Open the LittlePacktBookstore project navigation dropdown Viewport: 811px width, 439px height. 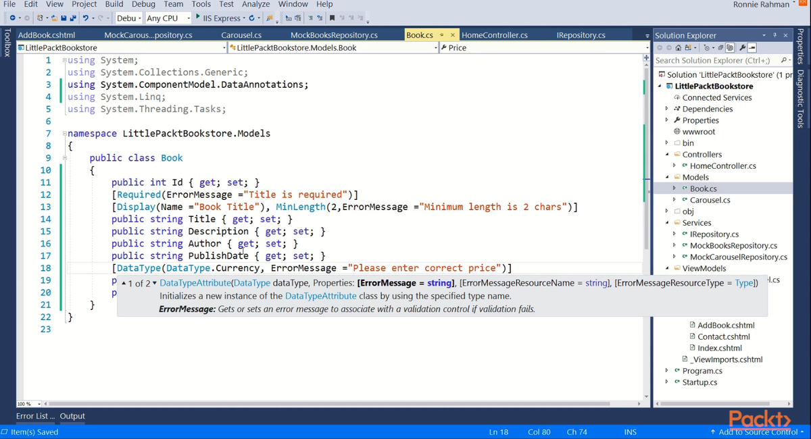[122, 47]
